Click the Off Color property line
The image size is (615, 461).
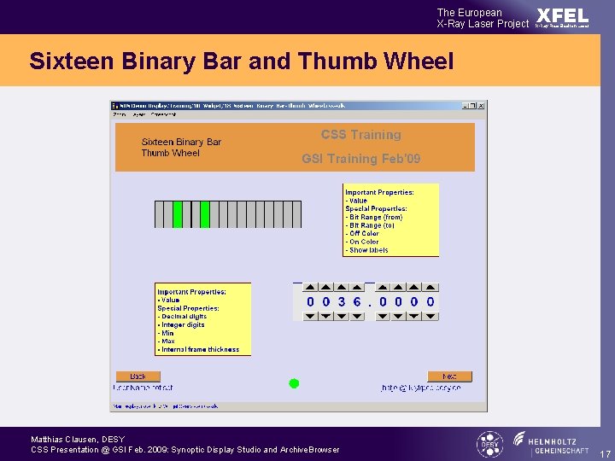pos(362,234)
